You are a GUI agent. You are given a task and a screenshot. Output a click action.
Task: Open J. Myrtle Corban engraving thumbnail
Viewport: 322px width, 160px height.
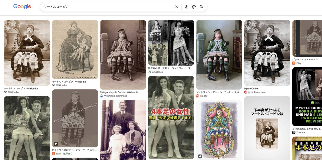pos(75,49)
